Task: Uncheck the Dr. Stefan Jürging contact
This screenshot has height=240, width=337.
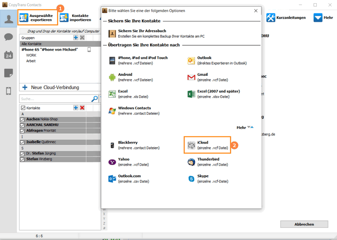Action: 22,154
